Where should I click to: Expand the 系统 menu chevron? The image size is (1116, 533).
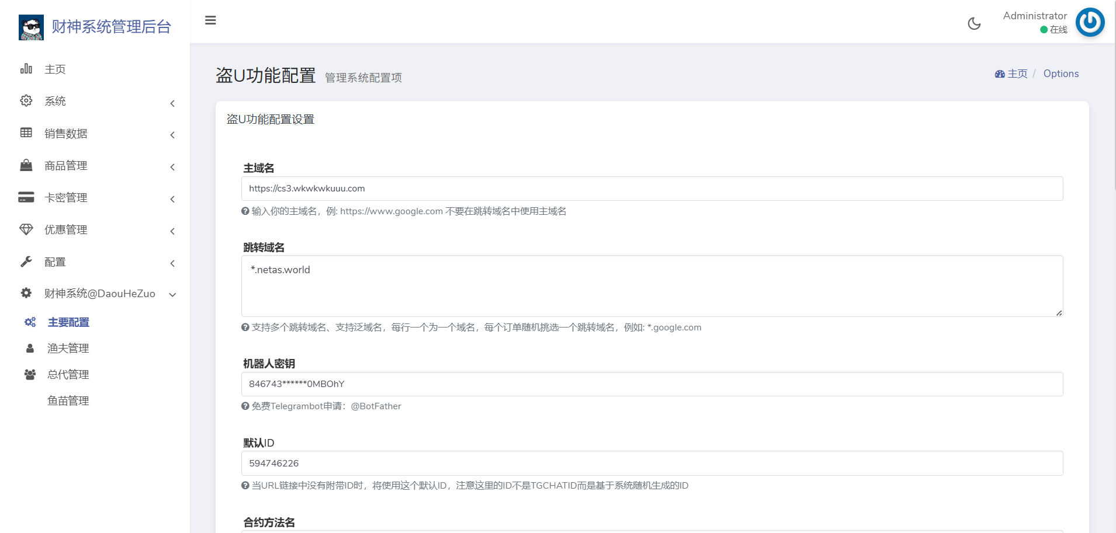point(172,103)
